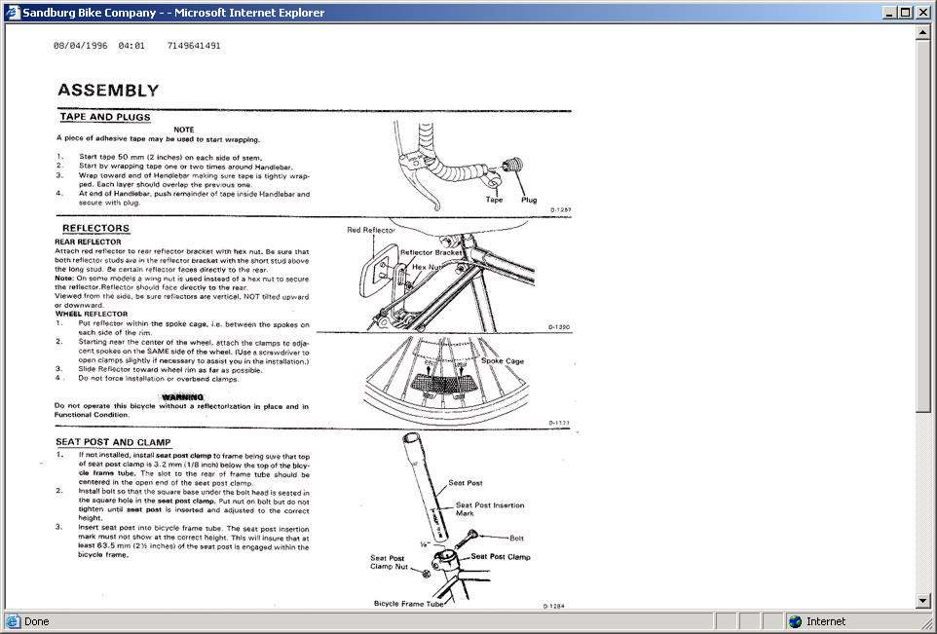Click the window resize grip in bottom corner
This screenshot has height=634, width=937.
point(927,624)
